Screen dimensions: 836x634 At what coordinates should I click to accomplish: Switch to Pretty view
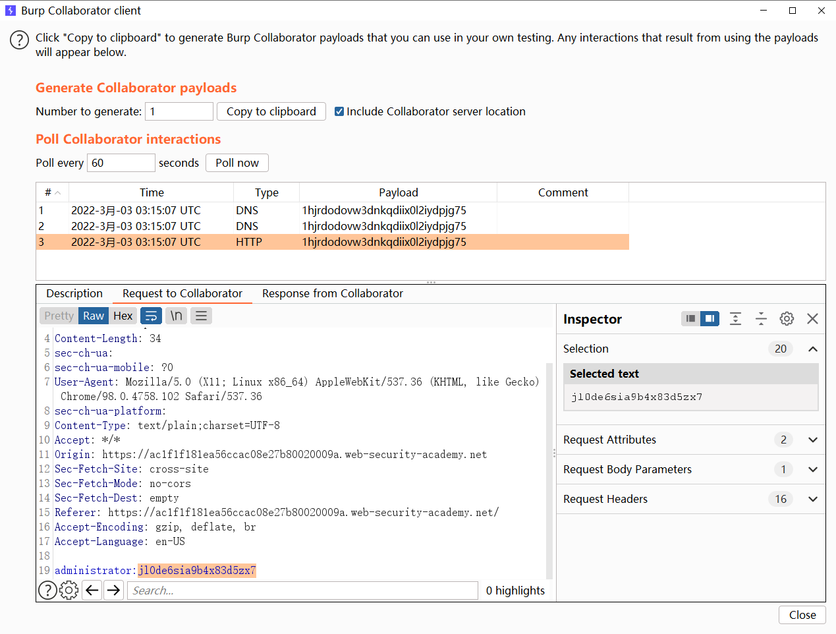tap(59, 316)
